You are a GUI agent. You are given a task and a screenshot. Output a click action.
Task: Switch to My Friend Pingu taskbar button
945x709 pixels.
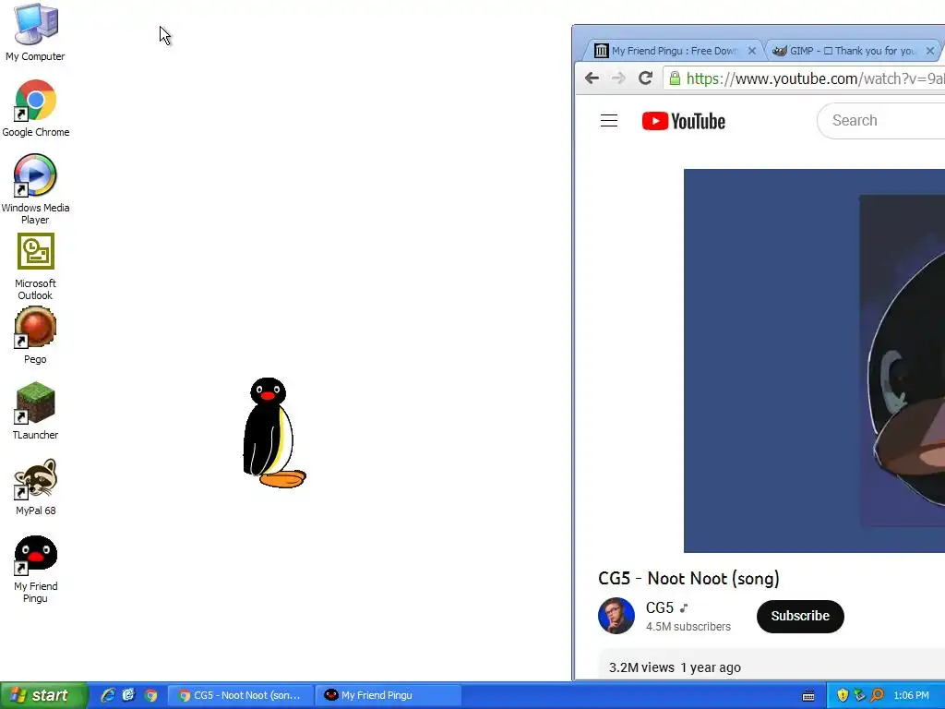tap(389, 695)
